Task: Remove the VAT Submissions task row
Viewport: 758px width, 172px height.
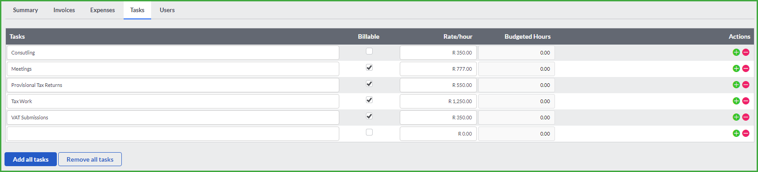Action: coord(746,117)
